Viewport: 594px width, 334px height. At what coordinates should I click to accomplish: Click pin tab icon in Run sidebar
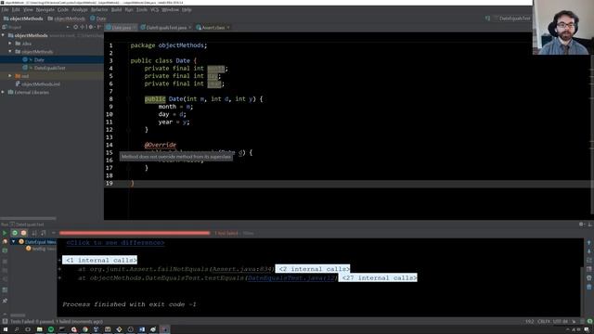pos(5,301)
